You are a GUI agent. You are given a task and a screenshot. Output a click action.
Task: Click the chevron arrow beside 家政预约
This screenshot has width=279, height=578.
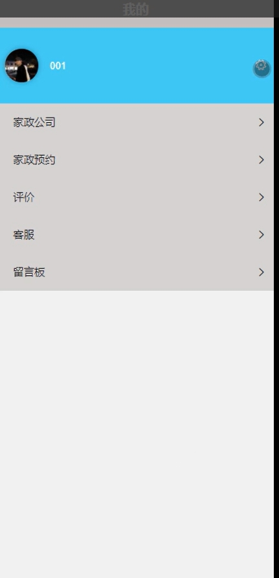pos(262,160)
